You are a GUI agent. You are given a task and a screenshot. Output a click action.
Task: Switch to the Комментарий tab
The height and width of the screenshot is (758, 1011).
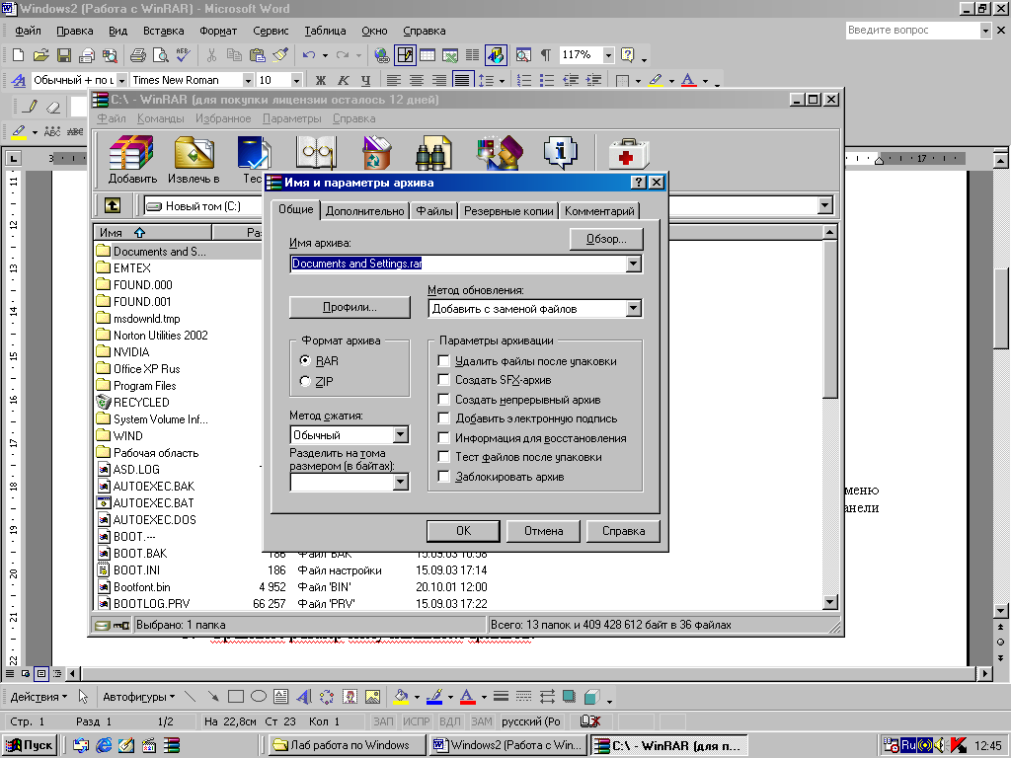click(x=599, y=211)
